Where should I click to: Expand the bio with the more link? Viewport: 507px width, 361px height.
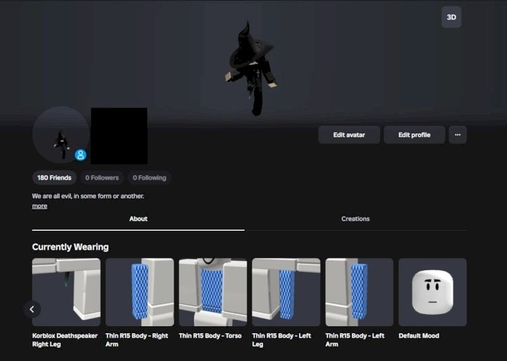(40, 206)
